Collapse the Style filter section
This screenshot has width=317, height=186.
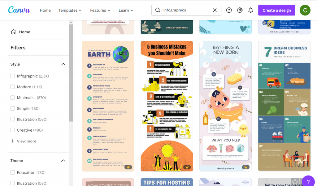coord(63,64)
